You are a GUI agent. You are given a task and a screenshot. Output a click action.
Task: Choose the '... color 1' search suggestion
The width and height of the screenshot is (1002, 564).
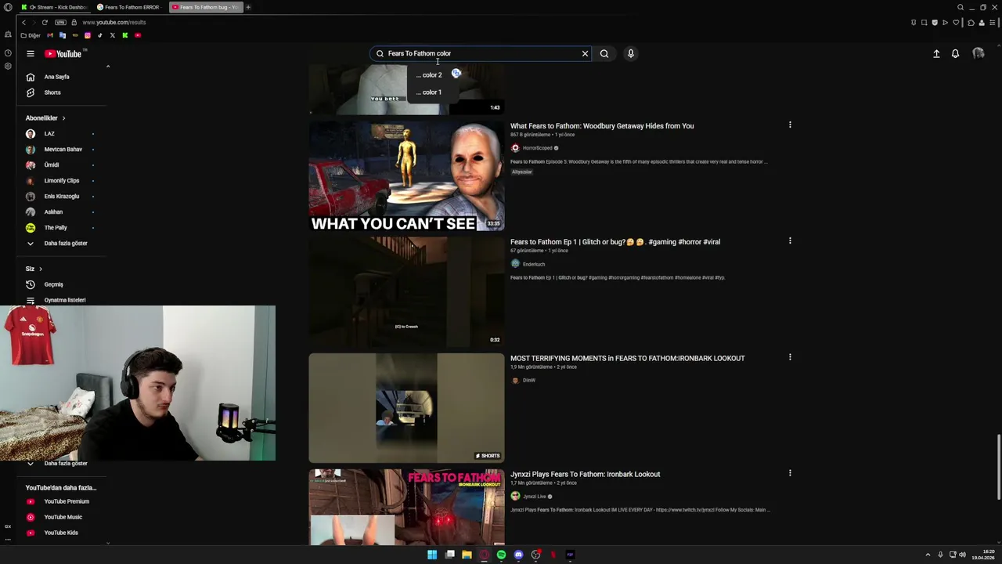click(x=429, y=92)
